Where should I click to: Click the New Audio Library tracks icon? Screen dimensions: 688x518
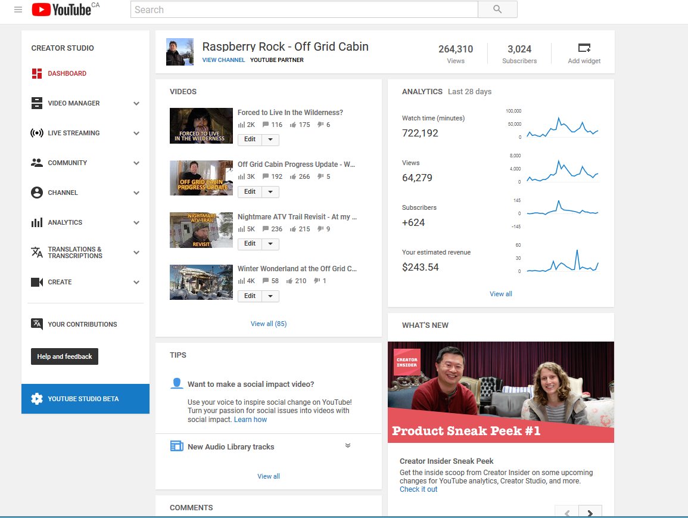177,446
